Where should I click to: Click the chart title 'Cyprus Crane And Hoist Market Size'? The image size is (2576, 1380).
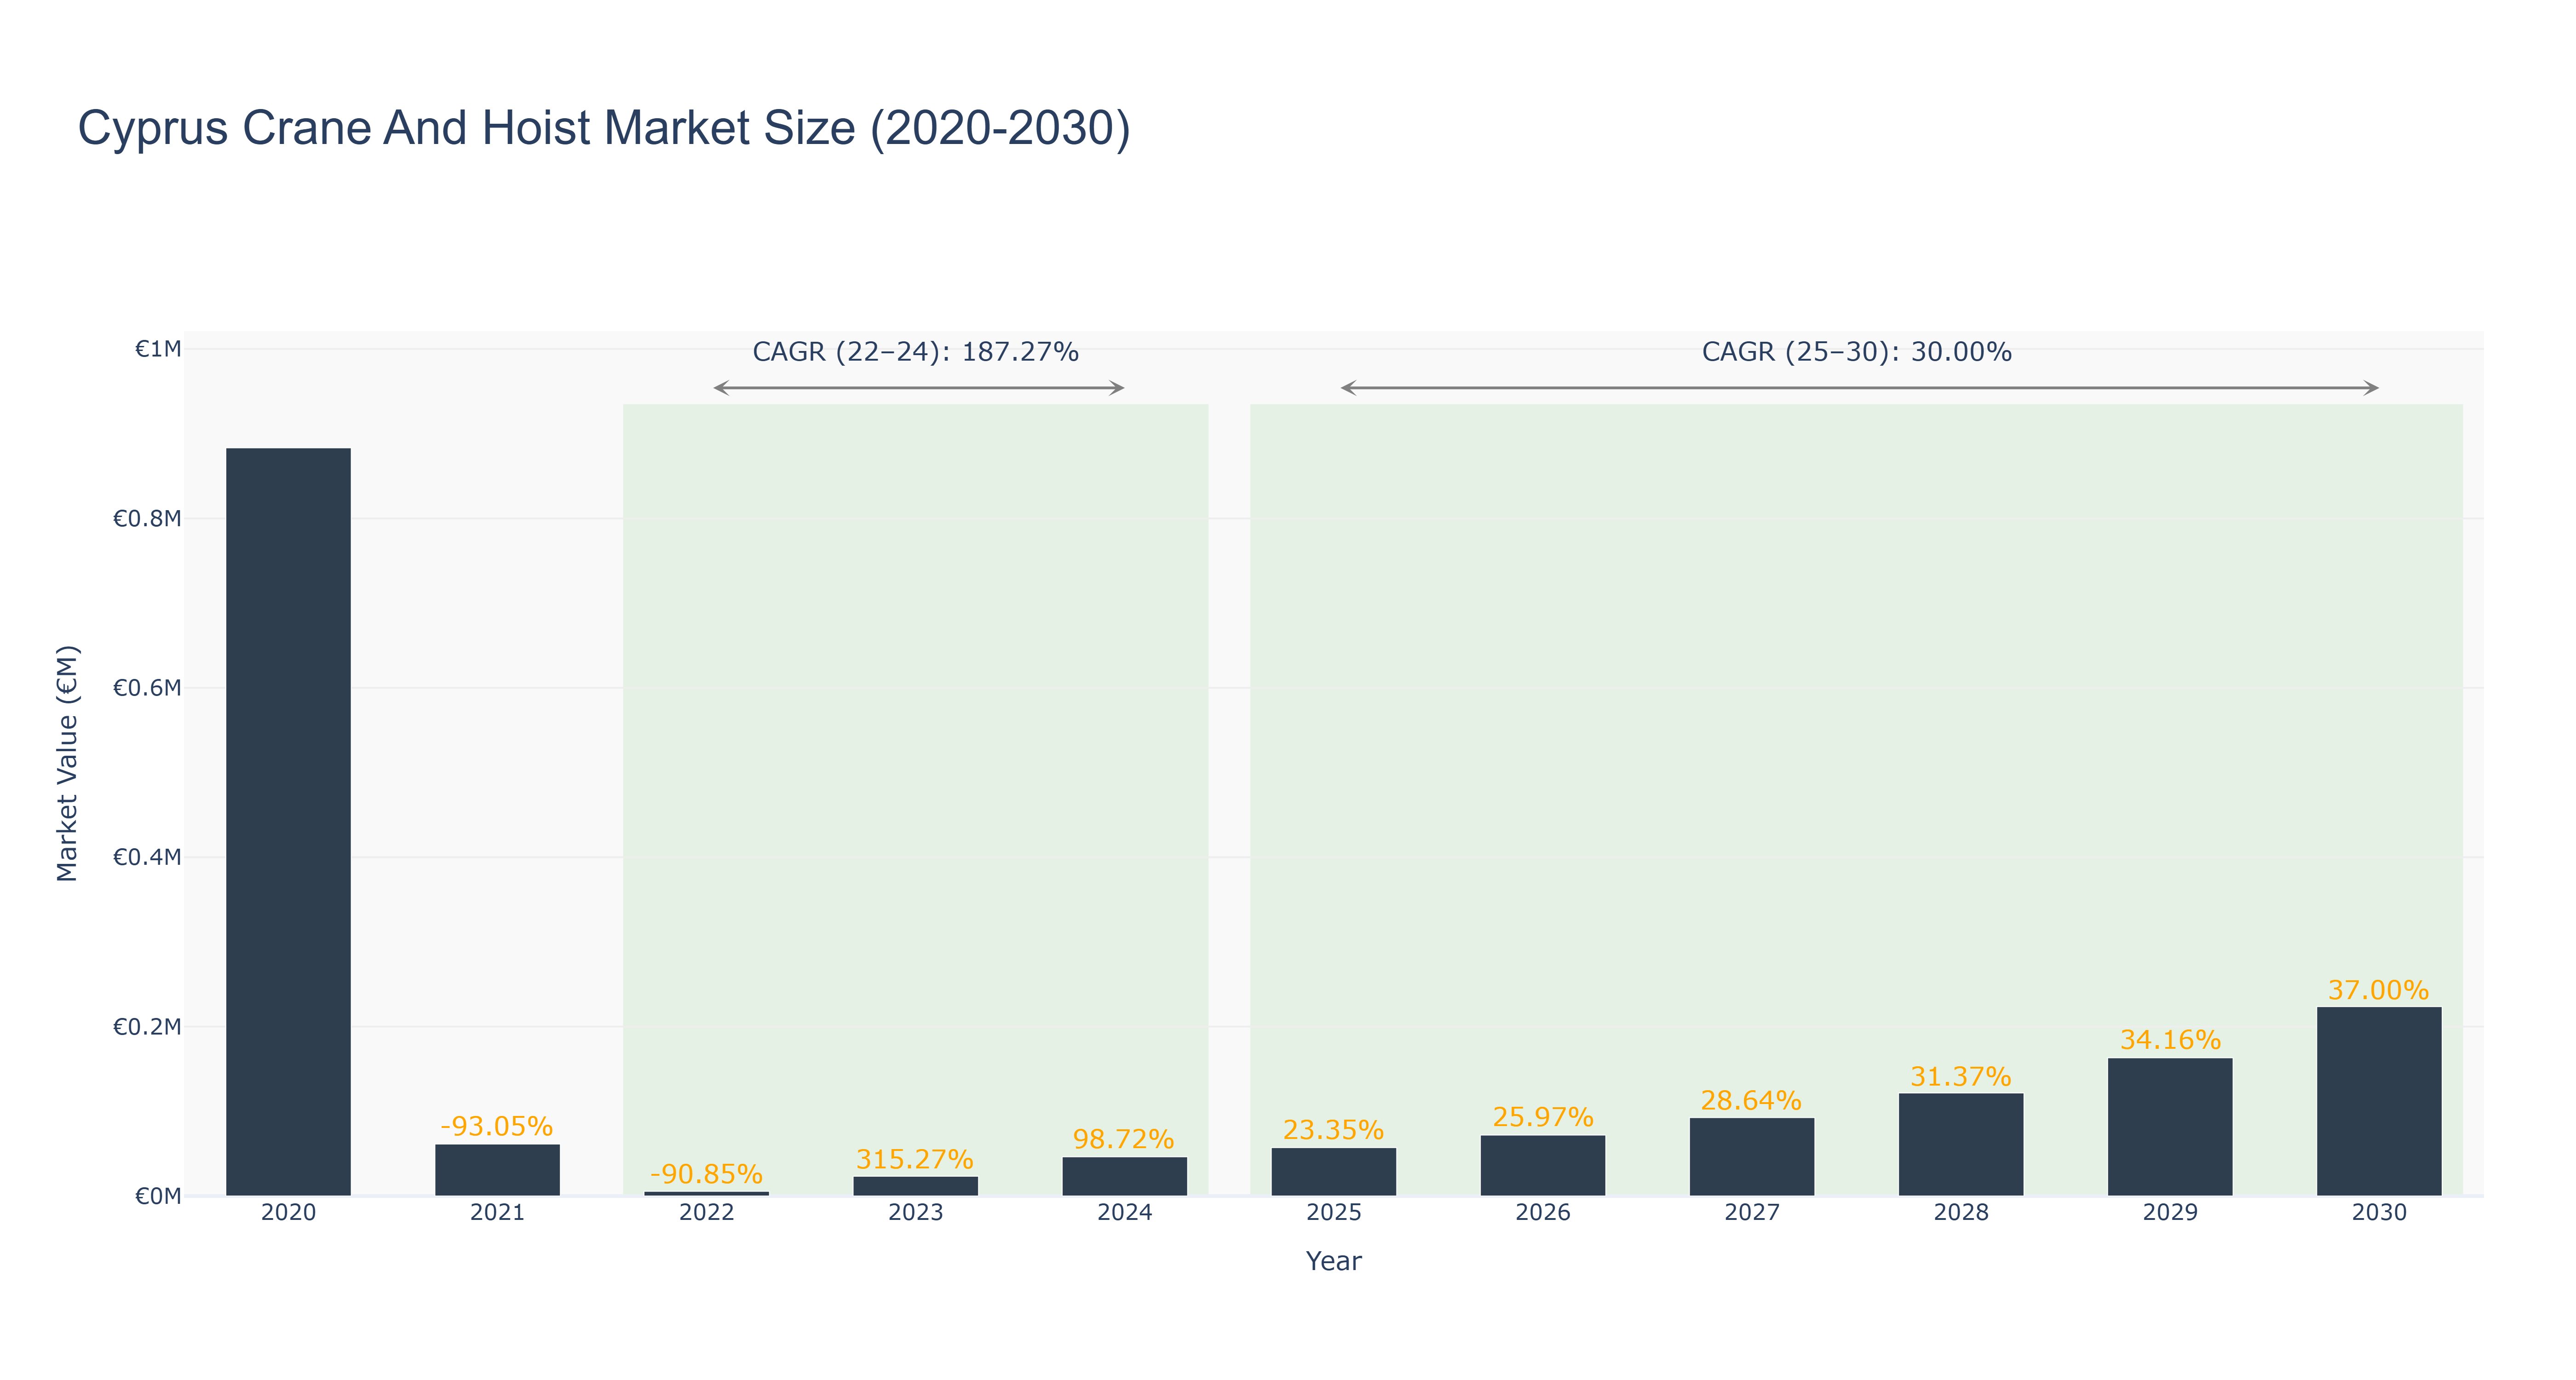[604, 128]
